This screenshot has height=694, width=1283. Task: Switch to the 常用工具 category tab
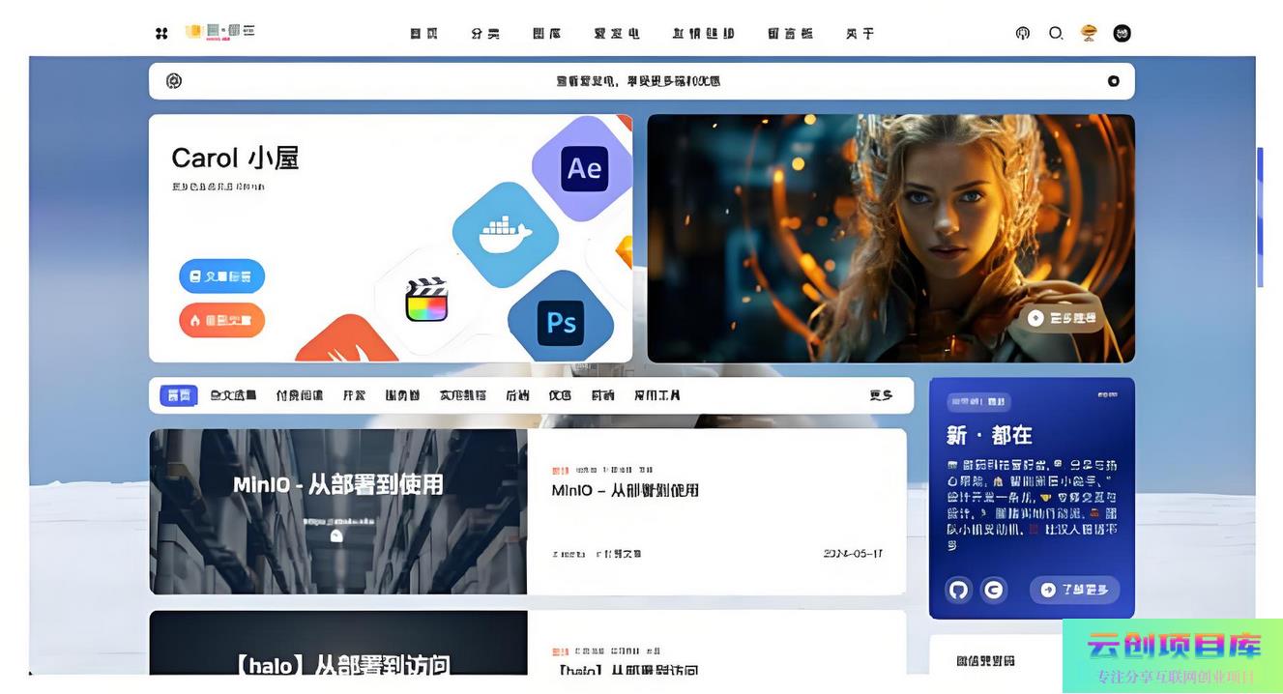(x=656, y=395)
